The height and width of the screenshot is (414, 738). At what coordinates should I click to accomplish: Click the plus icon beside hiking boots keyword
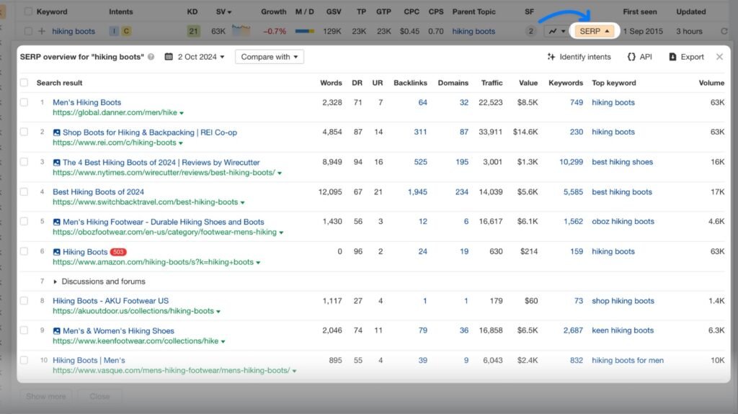[42, 31]
